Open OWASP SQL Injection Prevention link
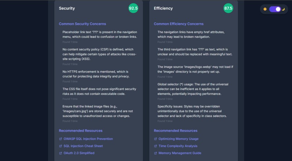Screen dimensions: 292x161 (x=88, y=139)
